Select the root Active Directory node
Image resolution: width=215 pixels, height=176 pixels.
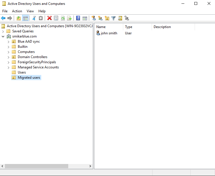coord(50,26)
